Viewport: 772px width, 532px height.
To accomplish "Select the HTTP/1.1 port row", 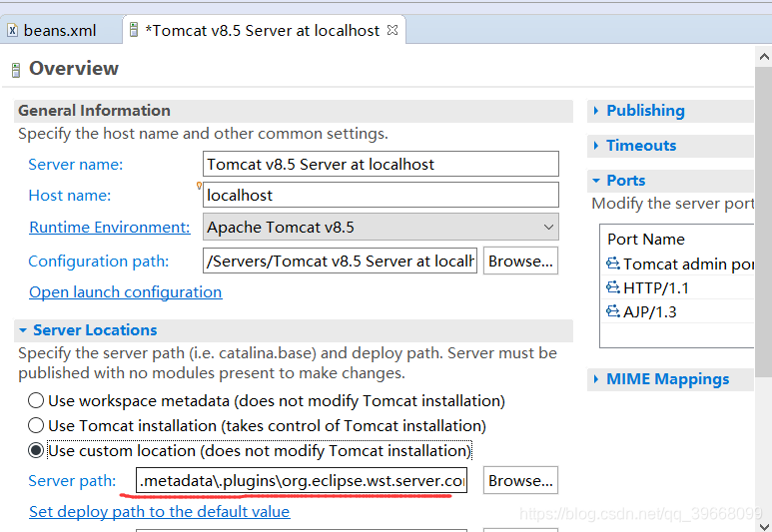I will point(679,287).
